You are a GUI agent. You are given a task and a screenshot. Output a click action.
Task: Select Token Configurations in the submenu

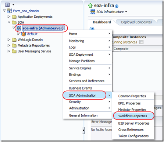pos(133,136)
